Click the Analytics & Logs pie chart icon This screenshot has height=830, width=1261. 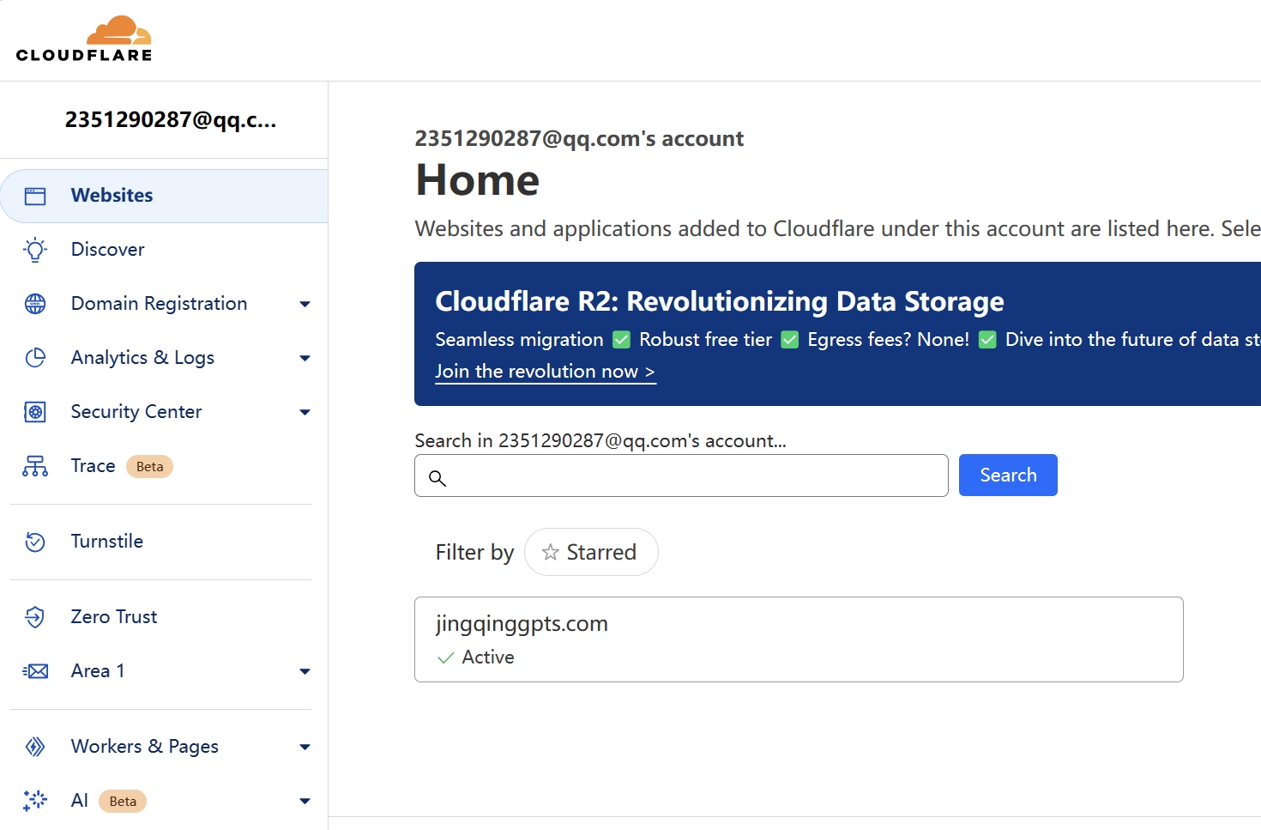(35, 358)
